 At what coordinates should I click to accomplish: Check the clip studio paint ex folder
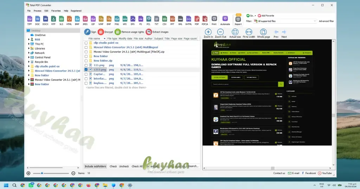point(86,43)
